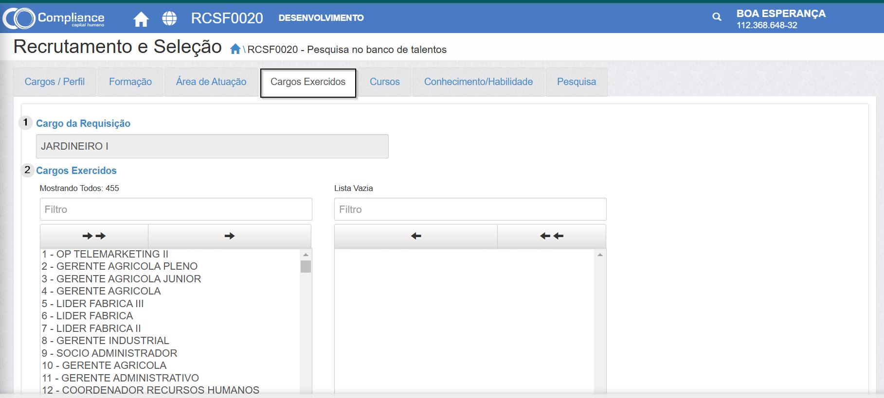Click the Lista Vazia label
Screen dimensions: 884x398
354,188
